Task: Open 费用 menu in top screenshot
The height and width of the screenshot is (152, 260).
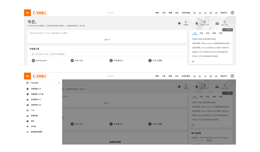Action: click(x=157, y=13)
